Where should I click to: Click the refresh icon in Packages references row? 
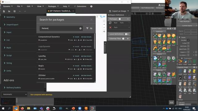[110, 23]
